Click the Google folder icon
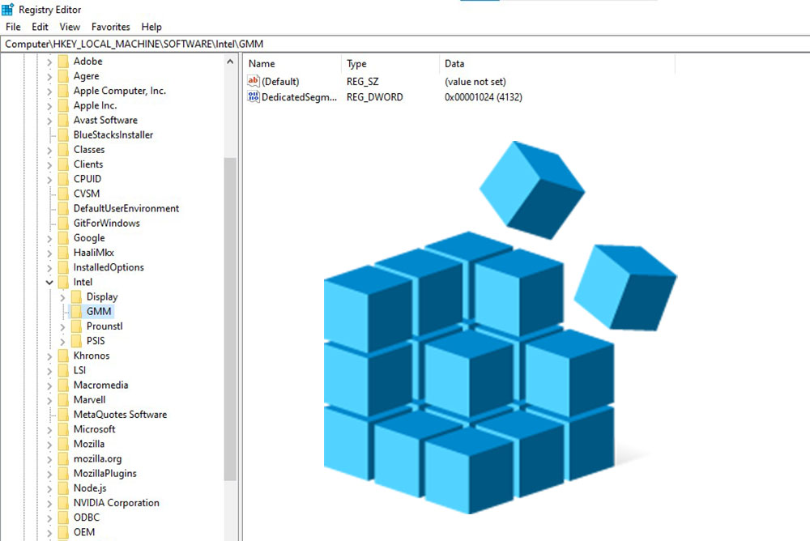 tap(65, 237)
